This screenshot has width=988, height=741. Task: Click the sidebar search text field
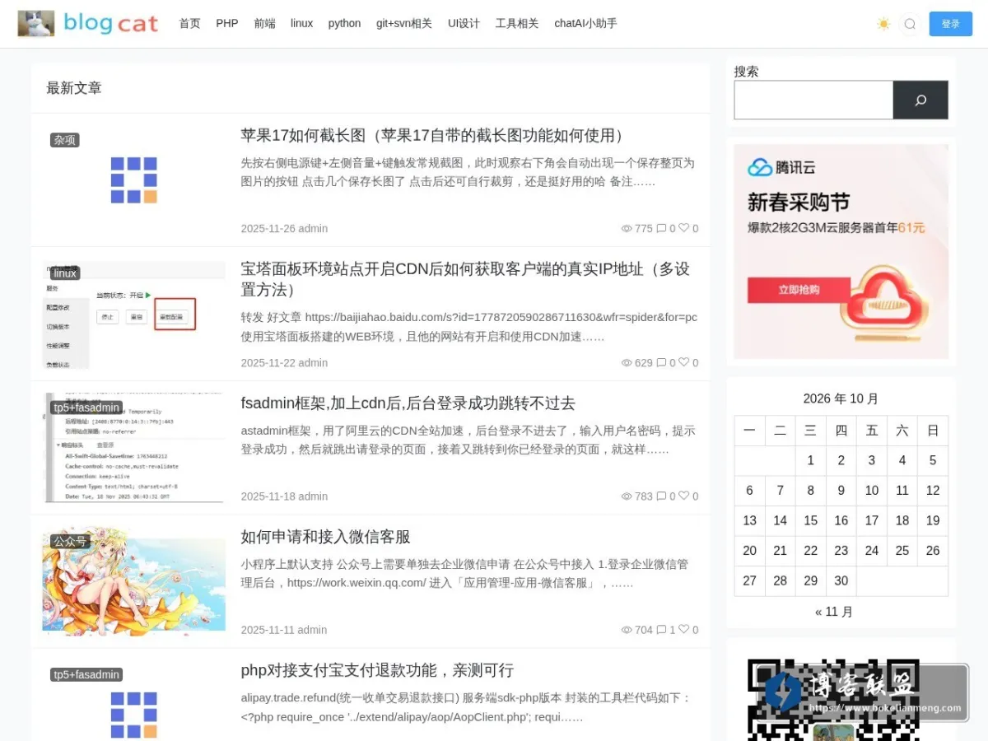813,100
